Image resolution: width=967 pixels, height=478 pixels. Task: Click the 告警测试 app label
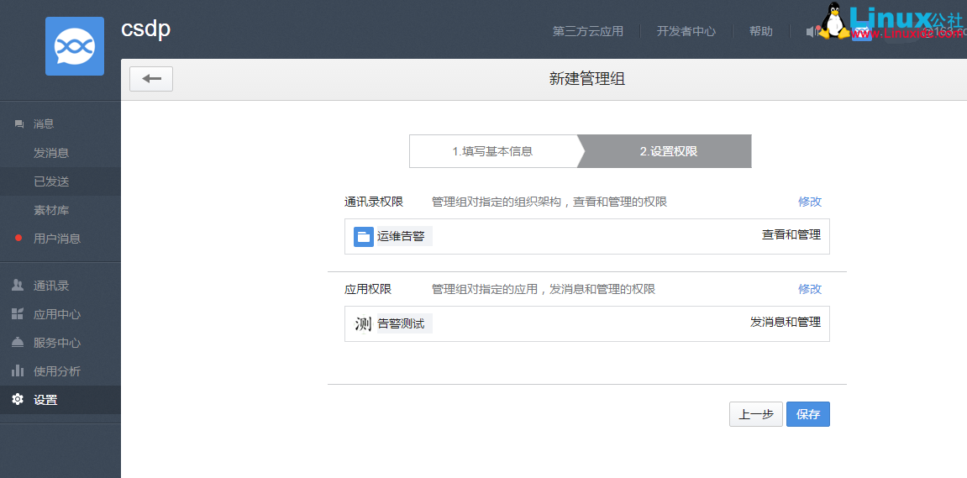(401, 323)
